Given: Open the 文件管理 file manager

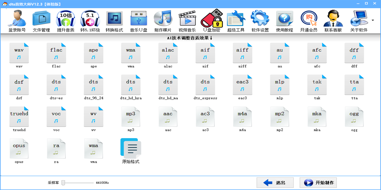Looking at the screenshot, I should [x=41, y=20].
